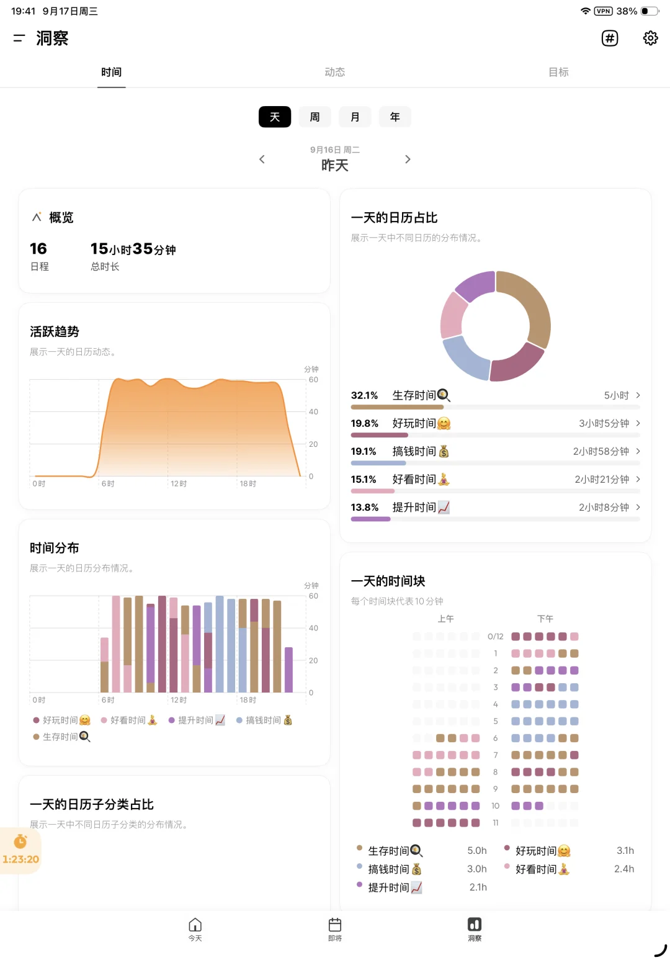This screenshot has width=670, height=960.
Task: Open details chevron on 搞钱时间 row
Action: (638, 451)
